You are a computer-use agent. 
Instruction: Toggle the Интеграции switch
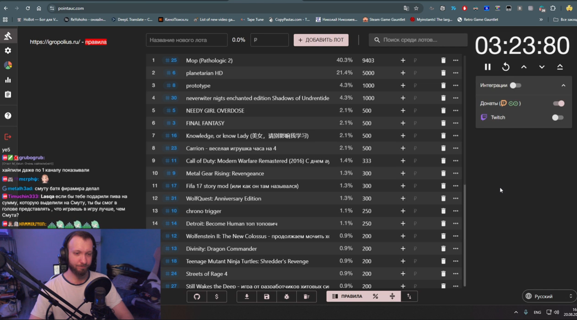pyautogui.click(x=515, y=86)
